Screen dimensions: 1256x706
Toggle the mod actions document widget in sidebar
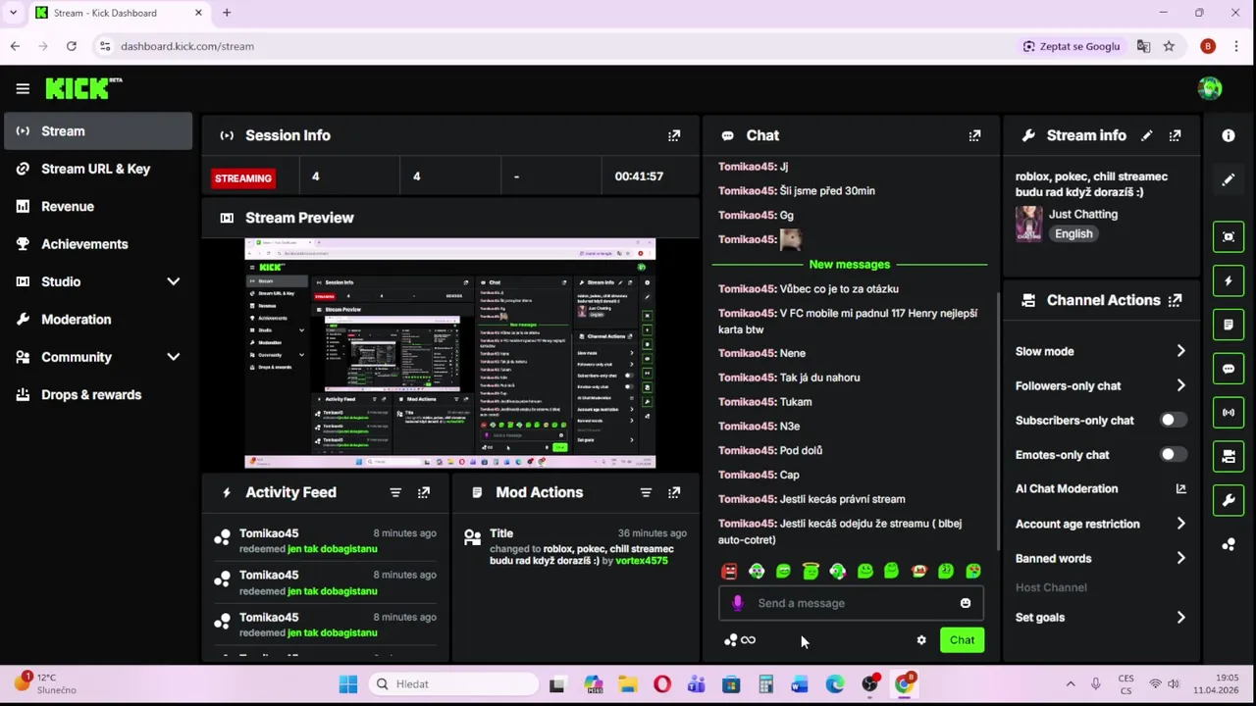tap(1229, 325)
